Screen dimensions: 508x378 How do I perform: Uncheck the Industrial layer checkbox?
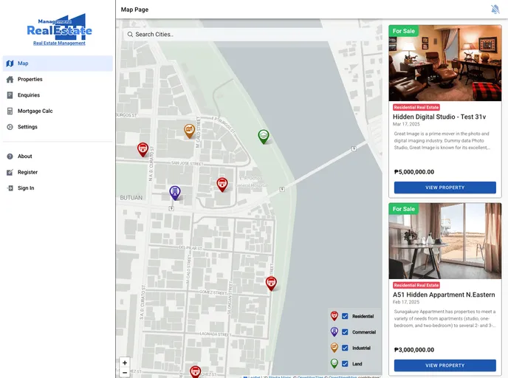[345, 348]
